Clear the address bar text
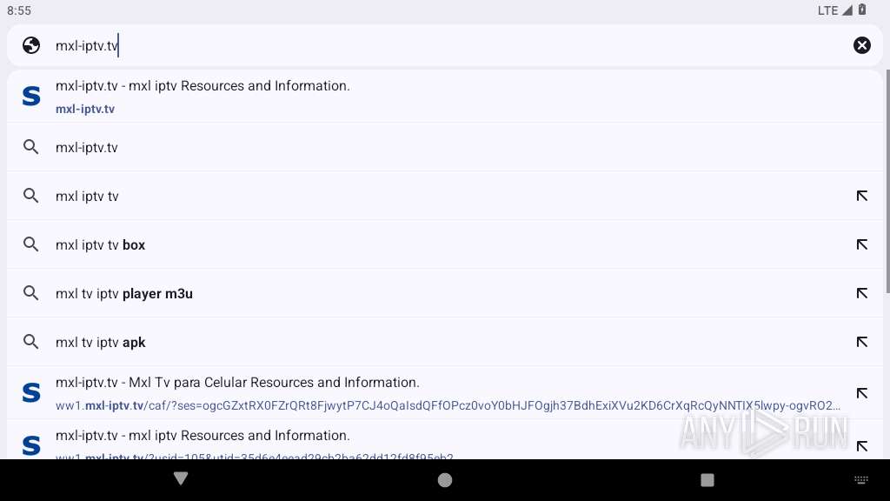The image size is (890, 501). tap(861, 45)
